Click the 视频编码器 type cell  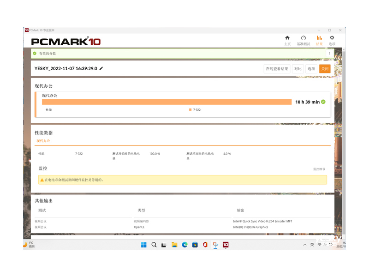pyautogui.click(x=141, y=221)
